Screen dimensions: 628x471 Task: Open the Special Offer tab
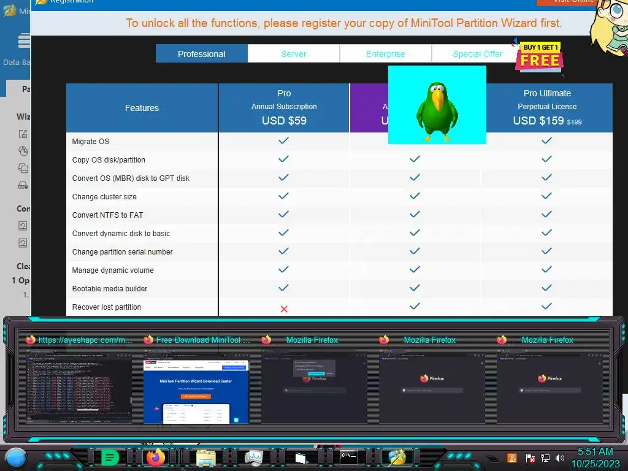coord(477,54)
